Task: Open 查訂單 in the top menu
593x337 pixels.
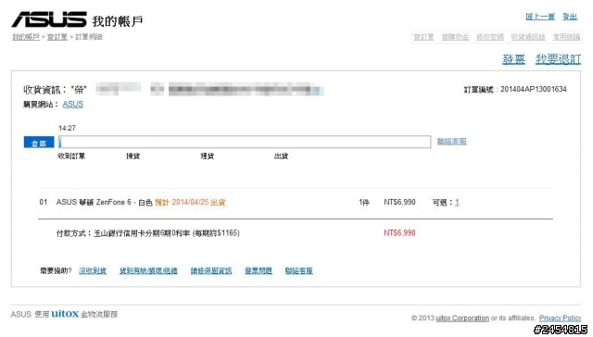Action: (423, 37)
